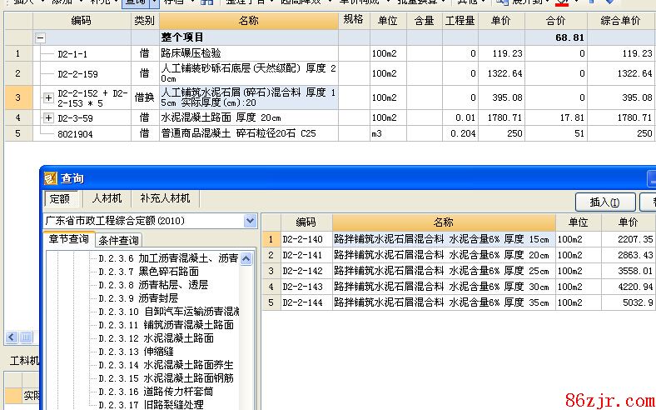Viewport: 656px width, 410px height.
Task: Switch to the 定额 tab
Action: click(60, 198)
